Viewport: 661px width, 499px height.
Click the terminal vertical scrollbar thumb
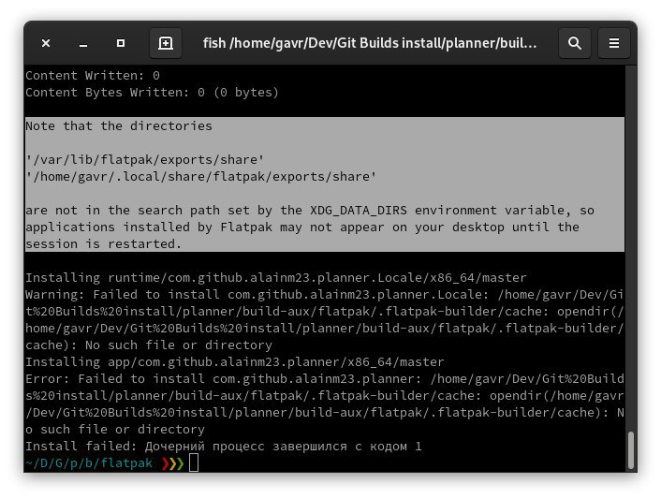pos(631,449)
